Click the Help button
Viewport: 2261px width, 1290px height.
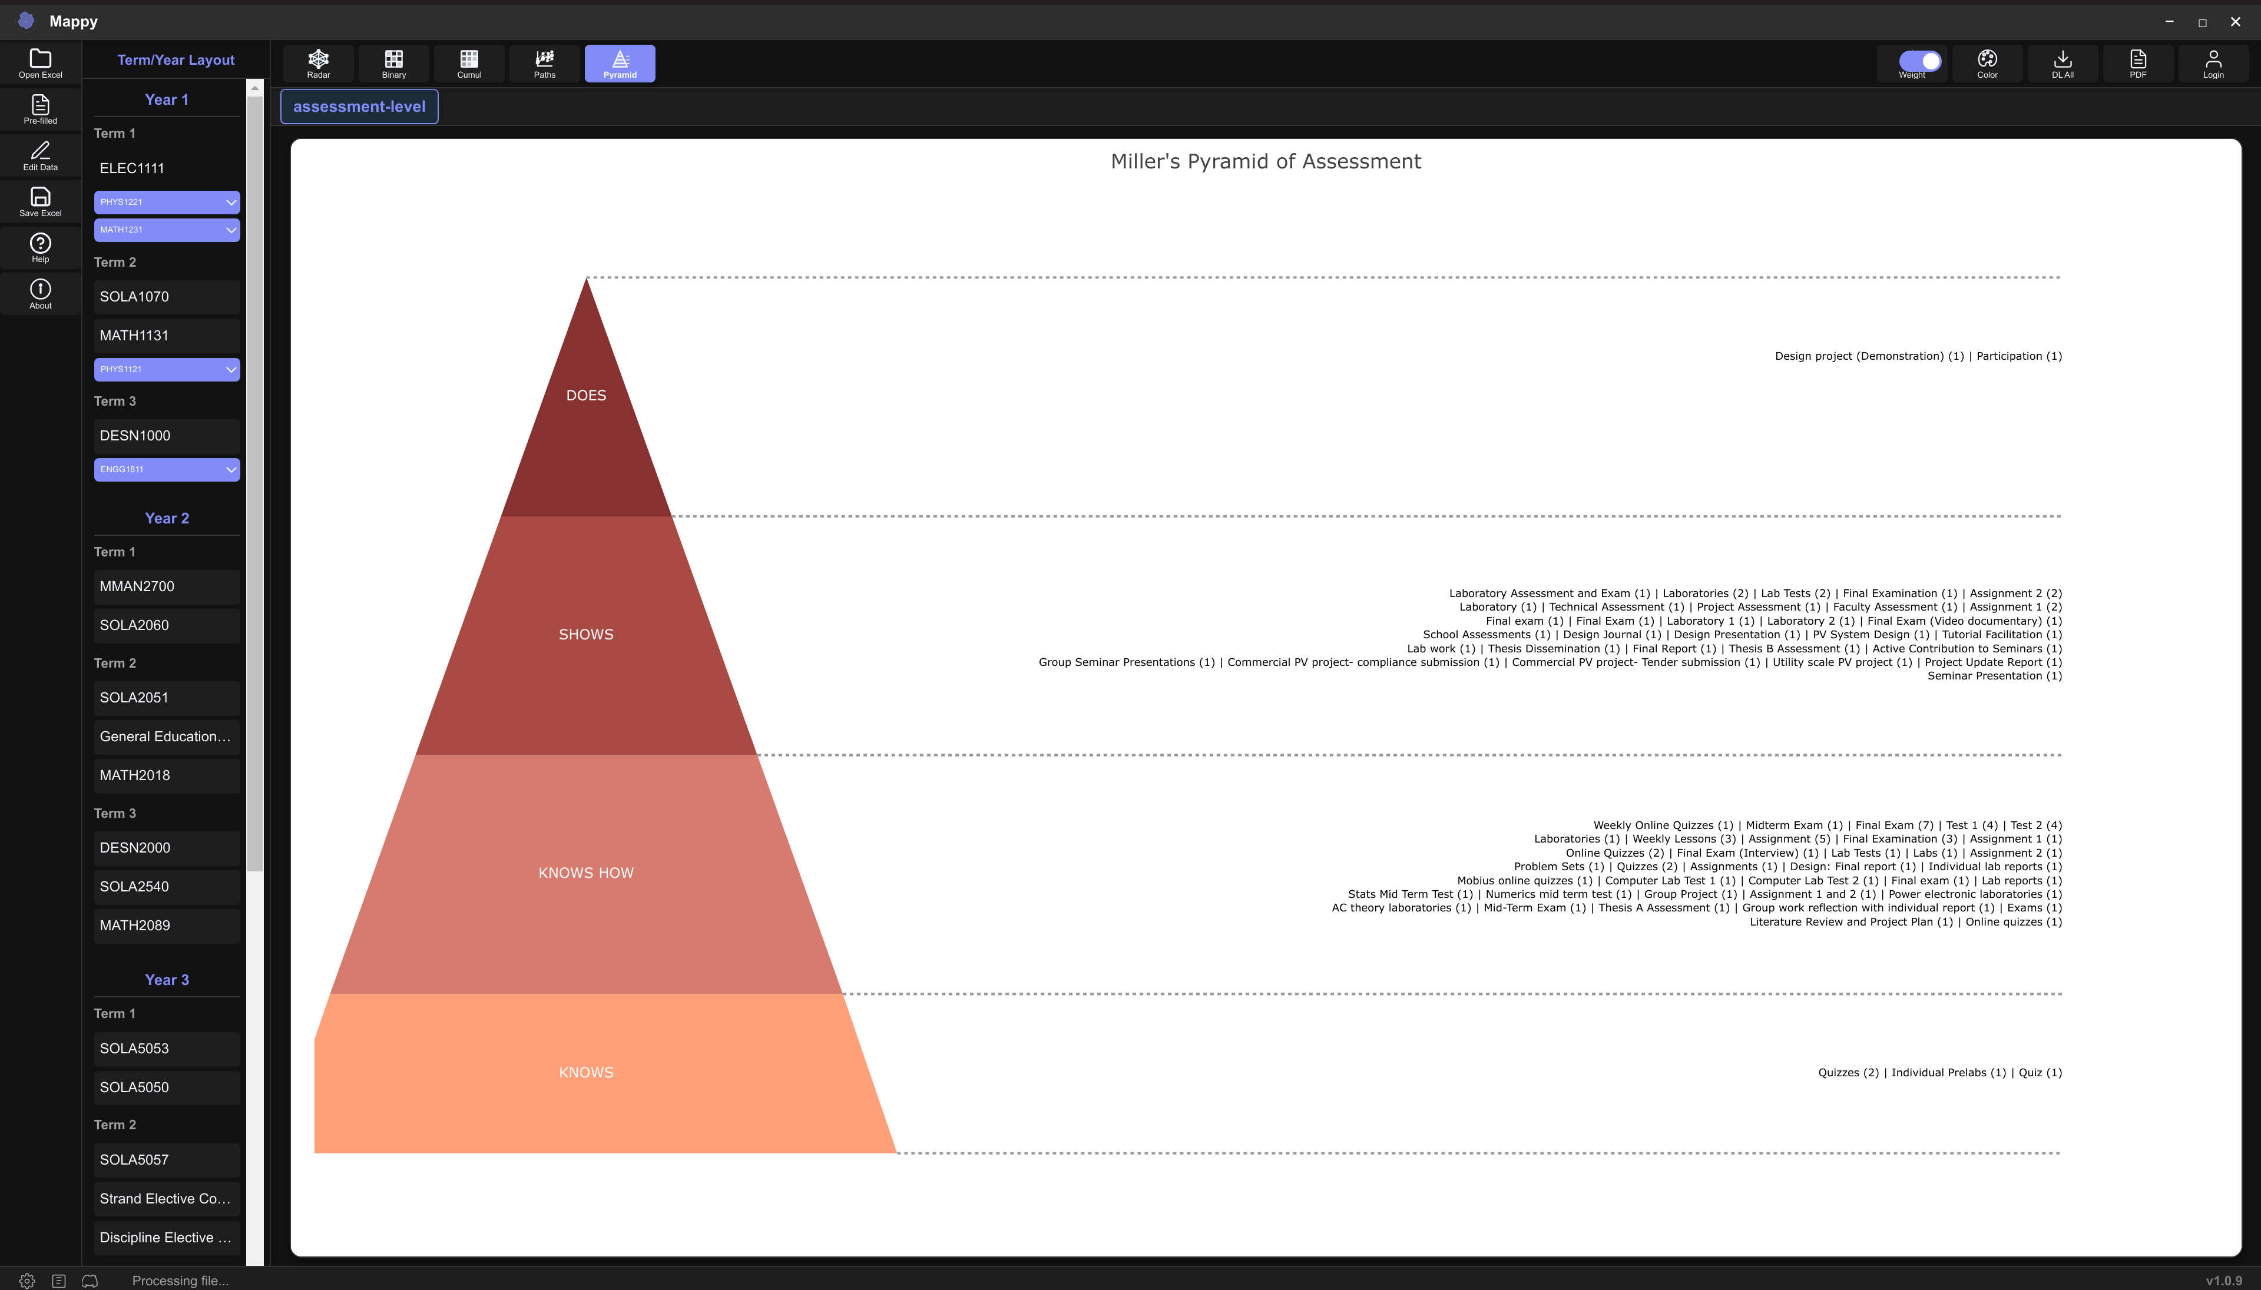40,247
